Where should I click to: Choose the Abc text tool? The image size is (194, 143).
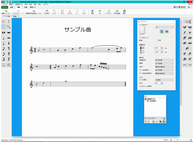187,22
